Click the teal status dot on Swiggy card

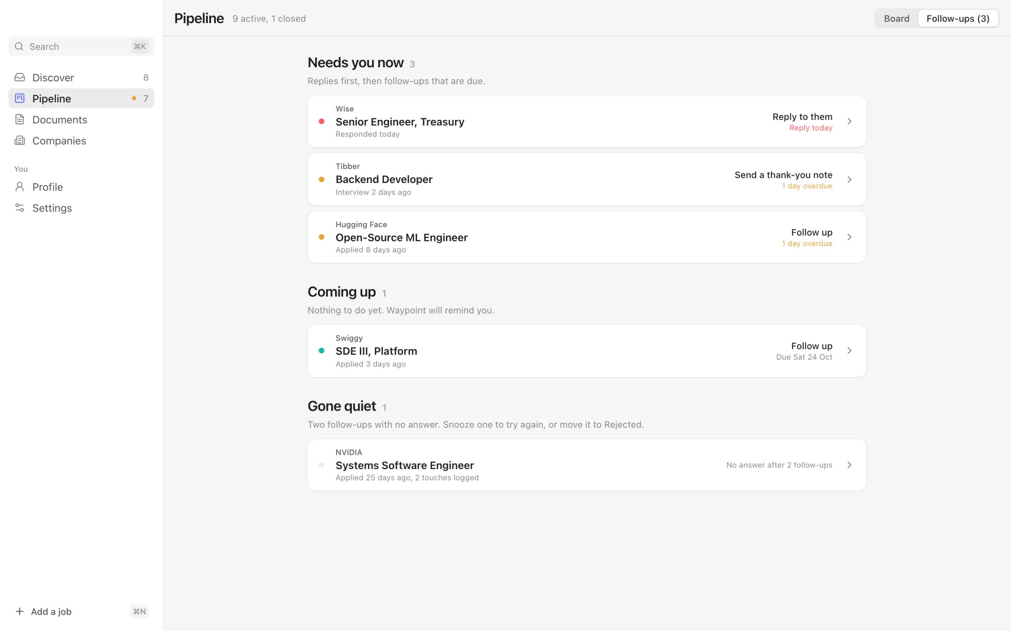321,350
